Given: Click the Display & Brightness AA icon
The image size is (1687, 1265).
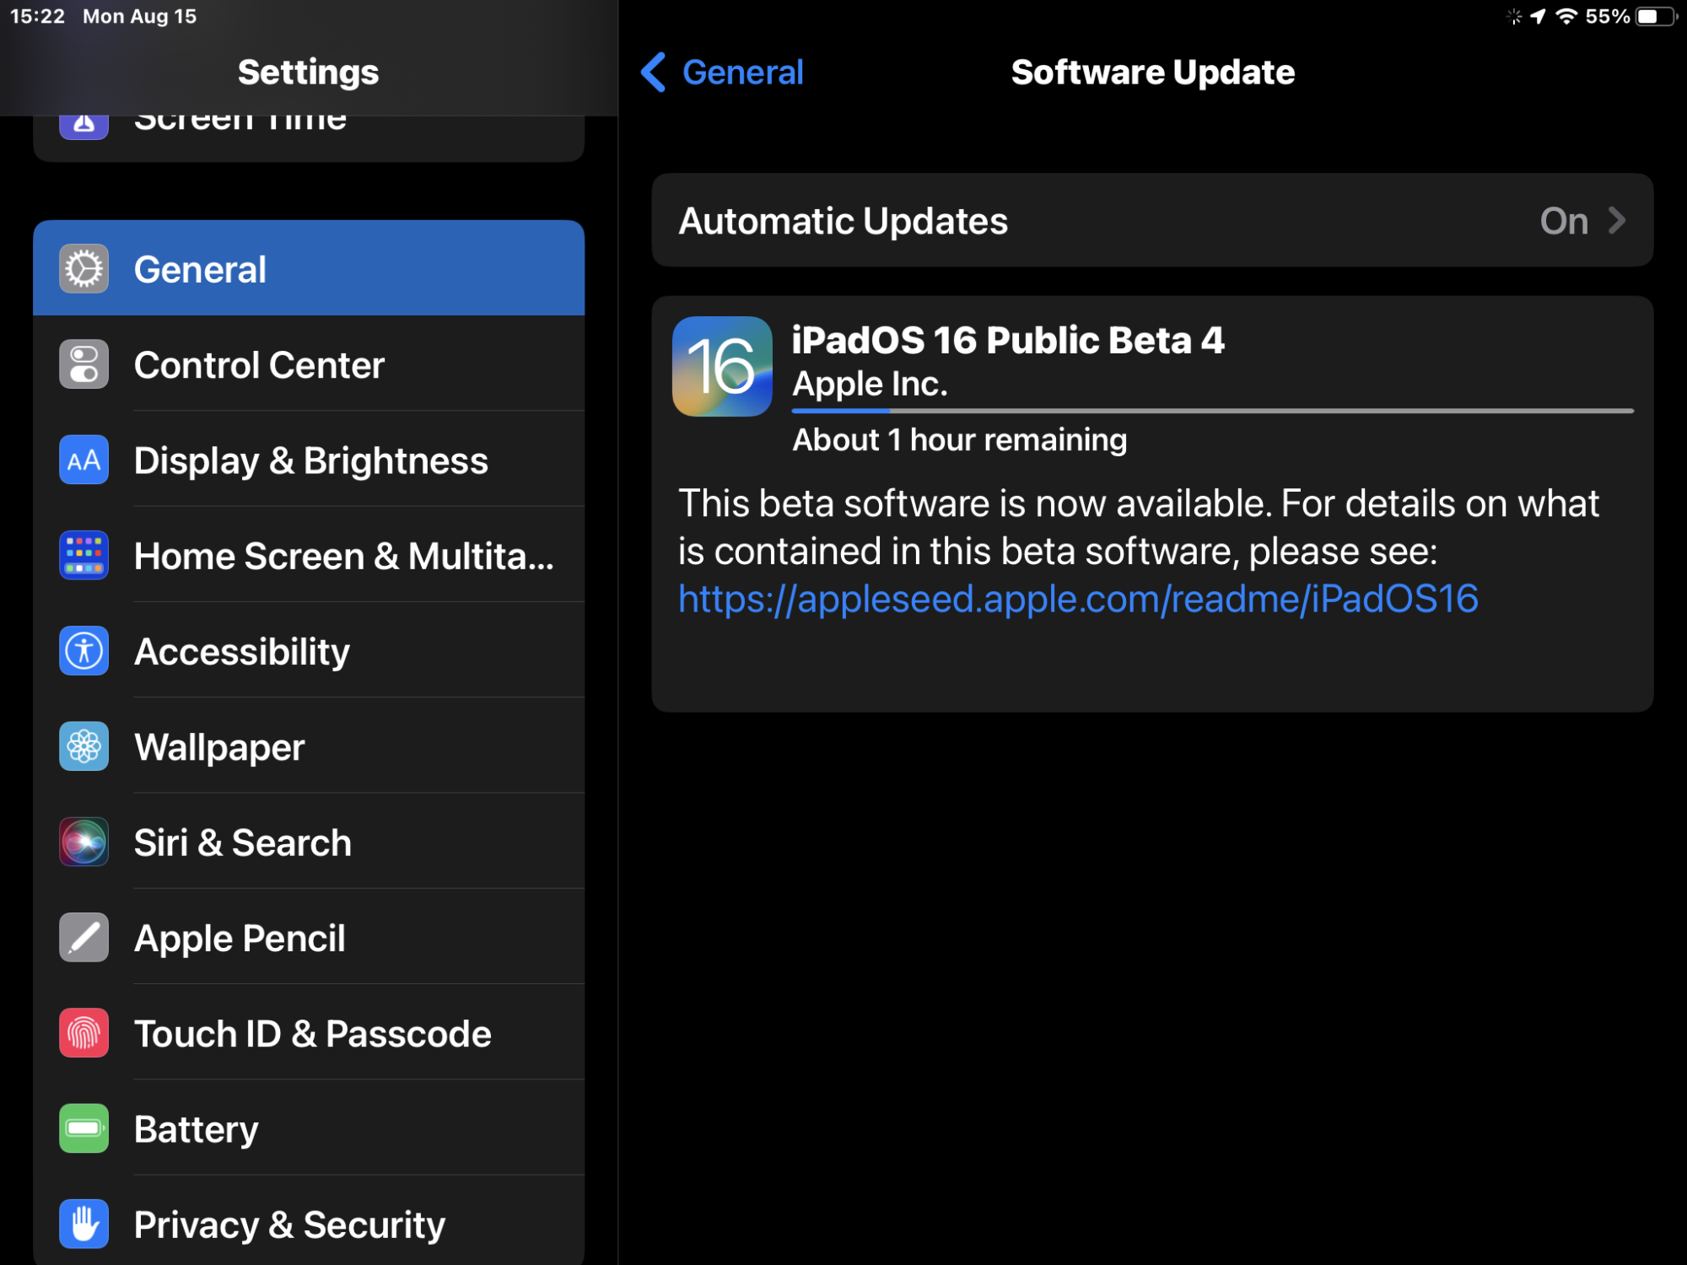Looking at the screenshot, I should pos(84,460).
